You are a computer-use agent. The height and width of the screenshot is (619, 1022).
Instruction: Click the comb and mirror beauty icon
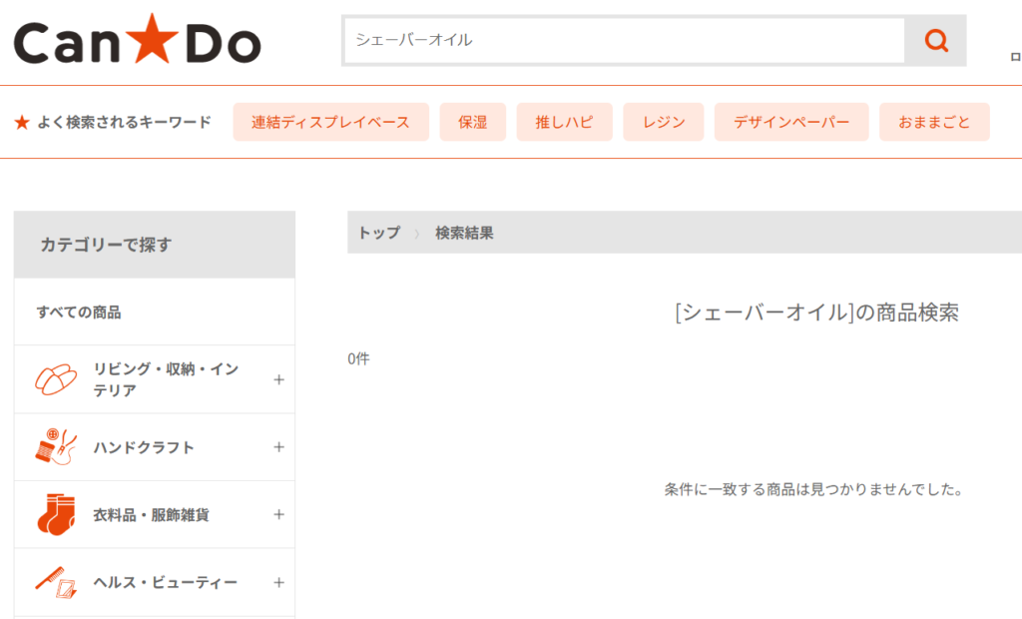tap(56, 582)
